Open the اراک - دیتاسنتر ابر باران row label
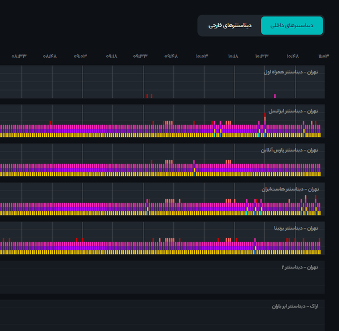This screenshot has width=339, height=331. tap(295, 306)
